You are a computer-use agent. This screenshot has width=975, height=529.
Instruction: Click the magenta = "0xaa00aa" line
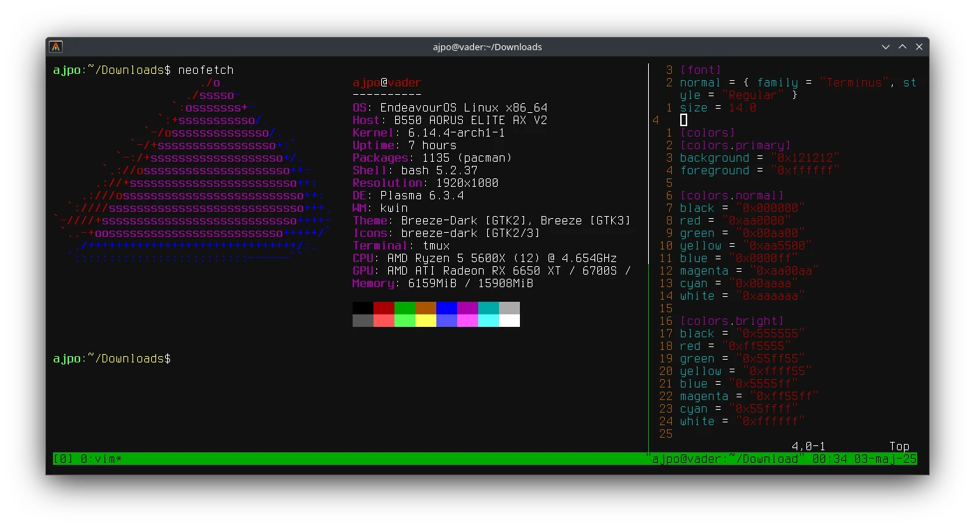point(750,270)
